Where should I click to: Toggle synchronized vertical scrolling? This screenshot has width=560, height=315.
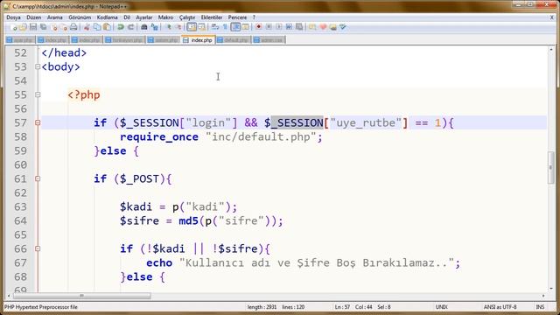click(192, 27)
